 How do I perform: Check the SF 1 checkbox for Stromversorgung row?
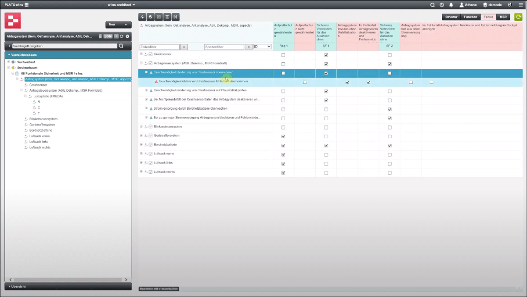click(325, 109)
